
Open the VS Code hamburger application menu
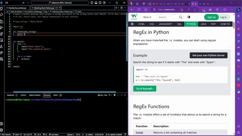(x=7, y=3)
